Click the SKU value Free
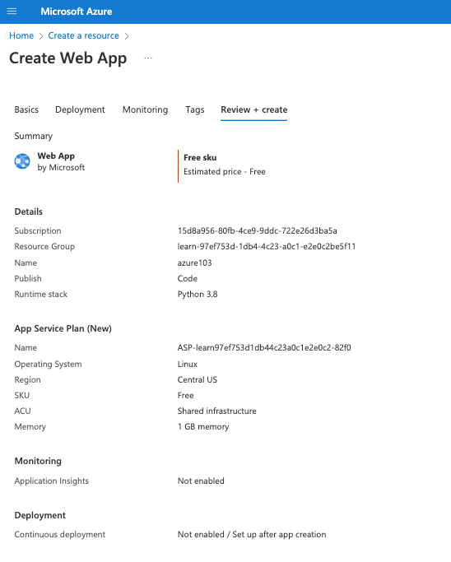The width and height of the screenshot is (451, 562). [186, 395]
